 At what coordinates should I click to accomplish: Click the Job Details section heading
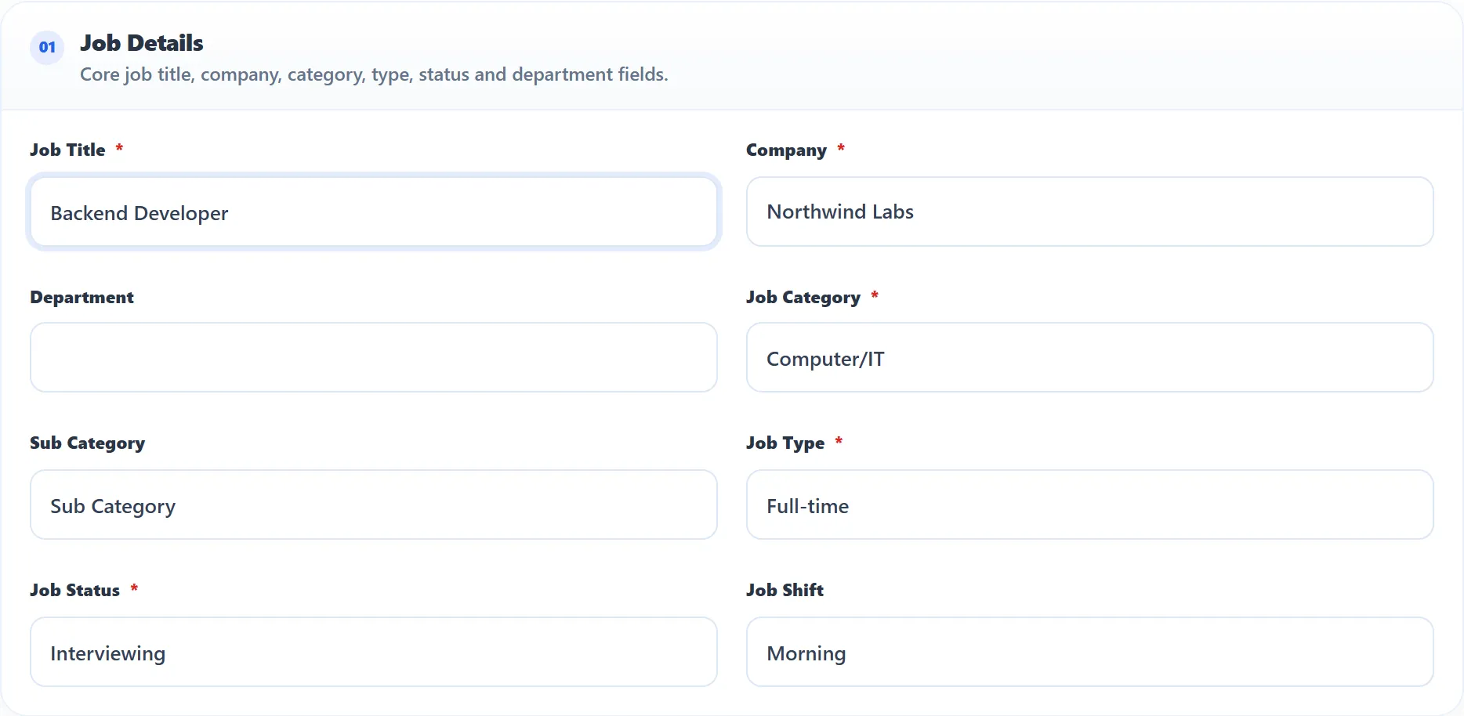click(x=142, y=43)
